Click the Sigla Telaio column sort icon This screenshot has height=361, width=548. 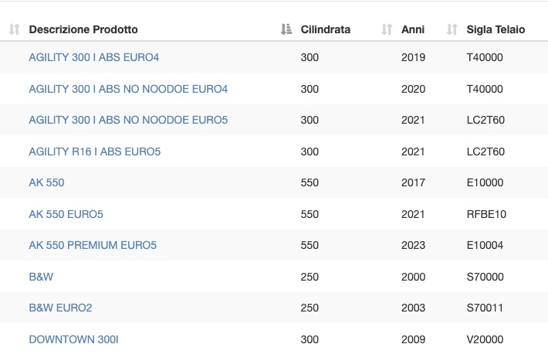452,29
